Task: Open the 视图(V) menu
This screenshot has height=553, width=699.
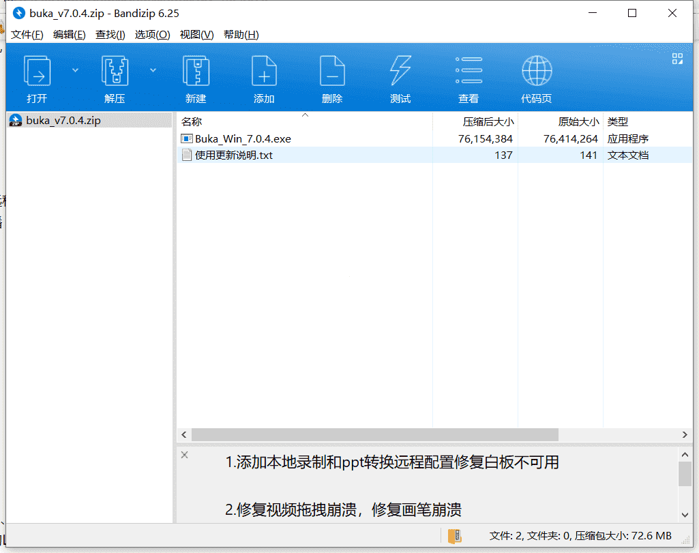Action: point(196,35)
